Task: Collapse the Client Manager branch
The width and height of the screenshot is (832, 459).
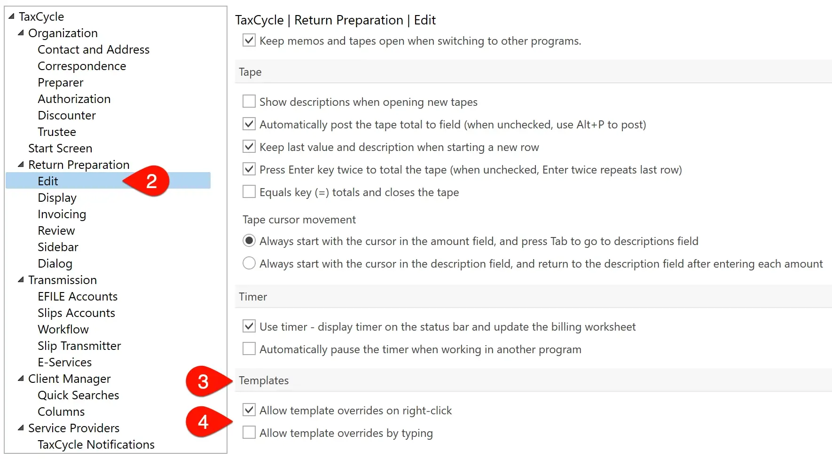Action: pyautogui.click(x=21, y=379)
